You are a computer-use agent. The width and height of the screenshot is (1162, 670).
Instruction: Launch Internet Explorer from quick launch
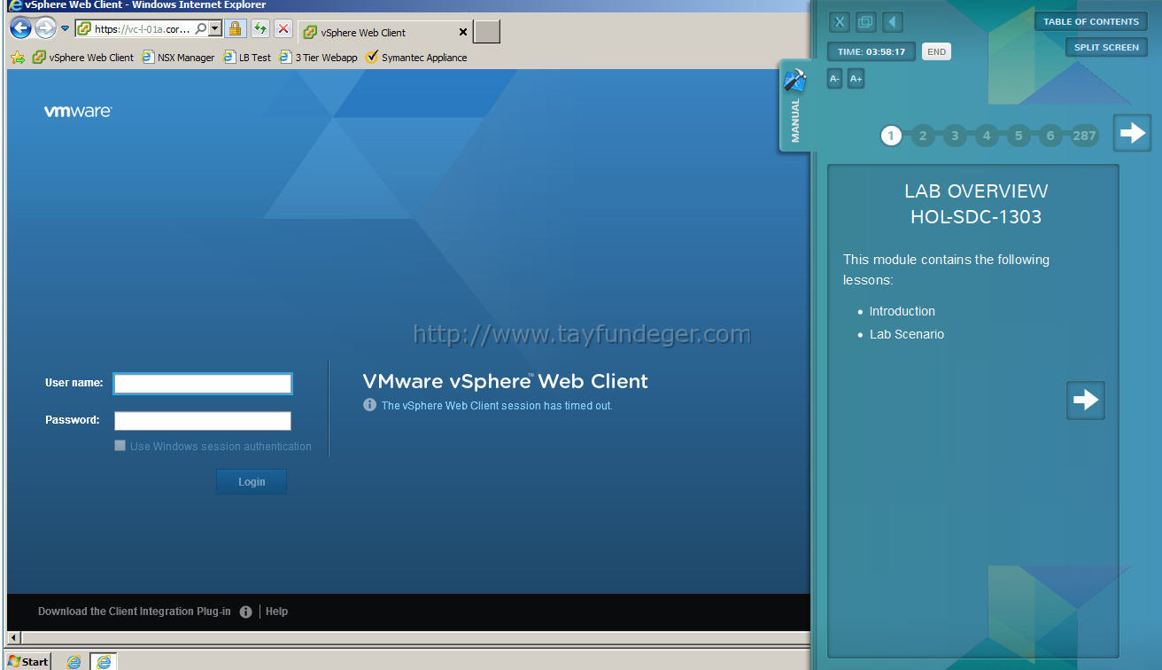click(x=74, y=661)
